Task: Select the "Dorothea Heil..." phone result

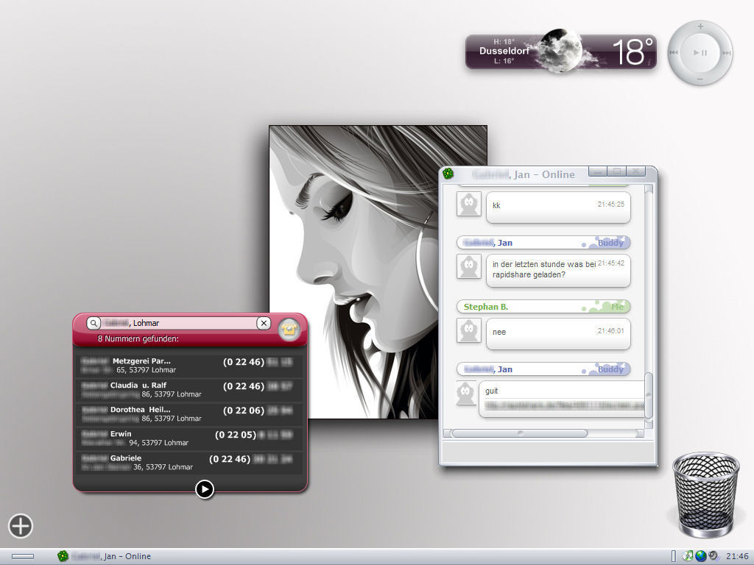Action: (189, 414)
